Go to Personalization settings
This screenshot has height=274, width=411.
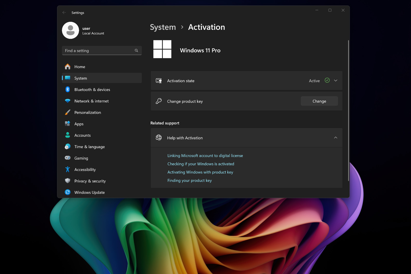102,112
